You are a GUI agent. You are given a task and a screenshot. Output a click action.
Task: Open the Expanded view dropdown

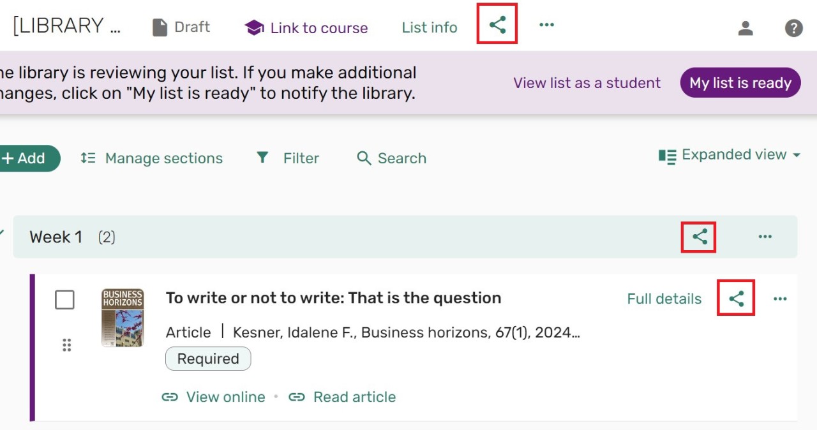click(729, 155)
